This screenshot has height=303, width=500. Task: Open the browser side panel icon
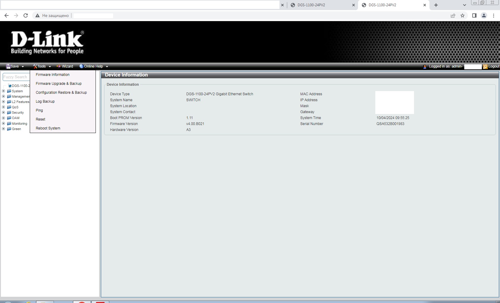pyautogui.click(x=474, y=15)
